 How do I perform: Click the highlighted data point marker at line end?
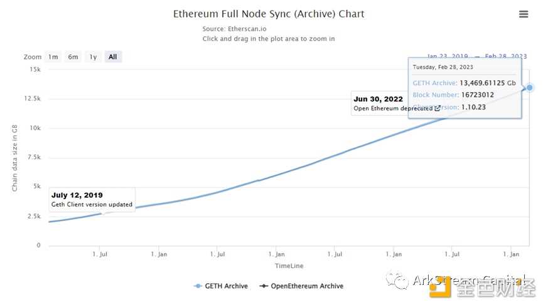(x=530, y=88)
